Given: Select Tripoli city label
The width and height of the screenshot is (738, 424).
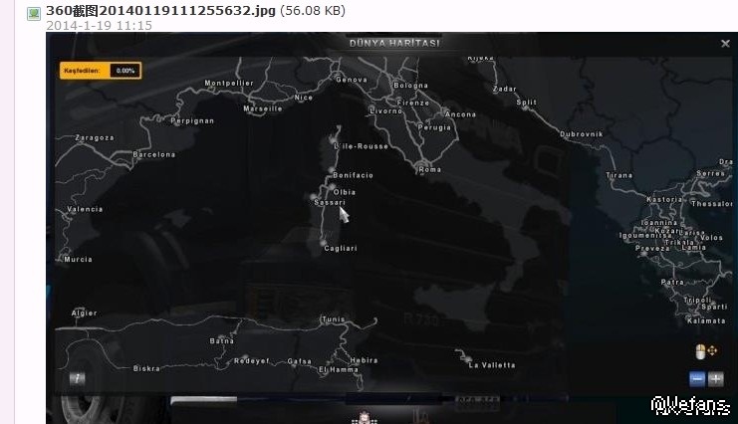Looking at the screenshot, I should [697, 300].
